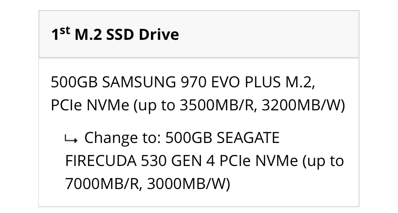The height and width of the screenshot is (213, 398).
Task: Click the word SSD in the header title
Action: [120, 34]
